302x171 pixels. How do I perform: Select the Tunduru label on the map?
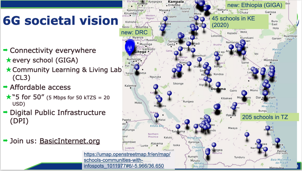click(x=239, y=157)
